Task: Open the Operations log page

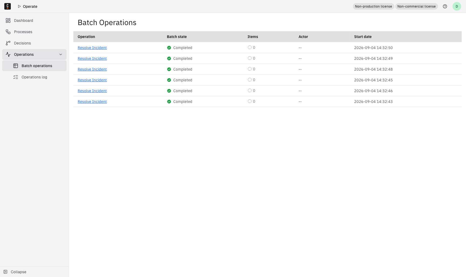Action: pos(34,77)
